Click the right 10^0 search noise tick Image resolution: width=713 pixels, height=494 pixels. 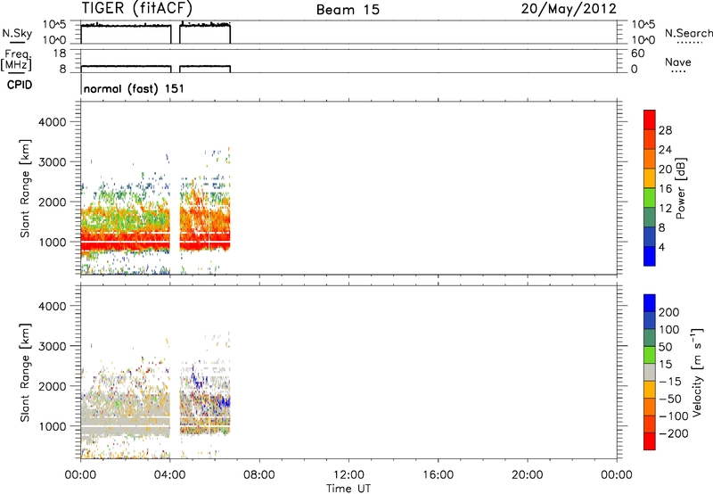(643, 40)
